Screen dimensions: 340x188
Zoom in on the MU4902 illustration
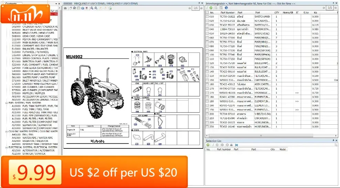pos(92,8)
